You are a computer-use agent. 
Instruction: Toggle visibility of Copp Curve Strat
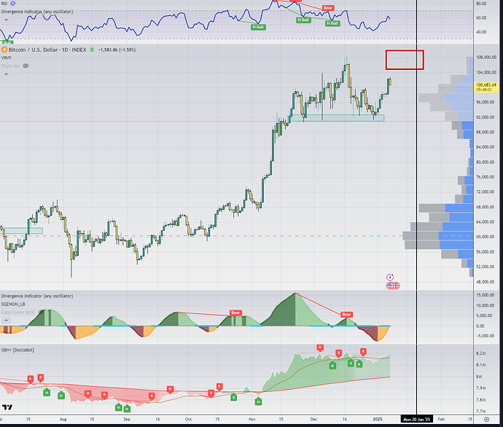(x=41, y=312)
